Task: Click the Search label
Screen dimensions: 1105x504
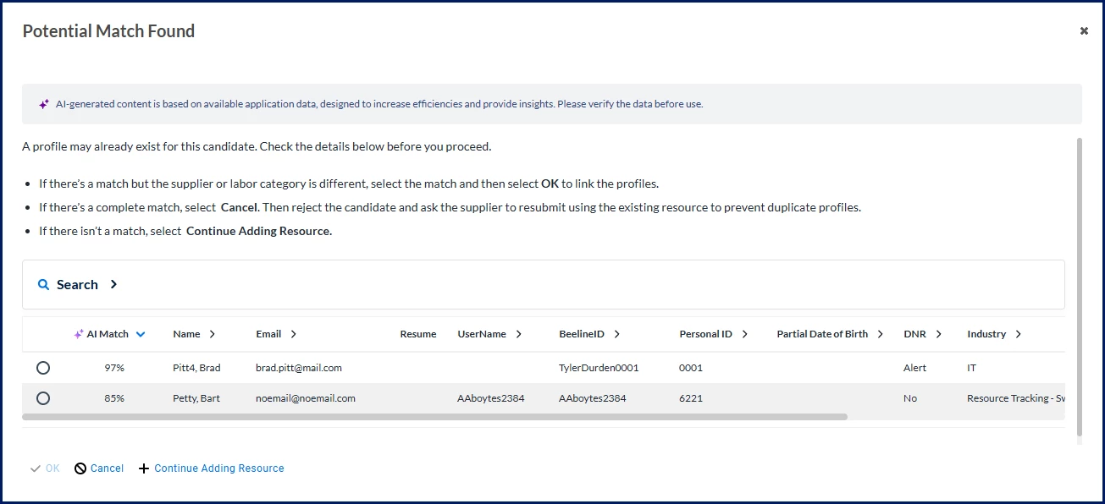Action: tap(77, 285)
